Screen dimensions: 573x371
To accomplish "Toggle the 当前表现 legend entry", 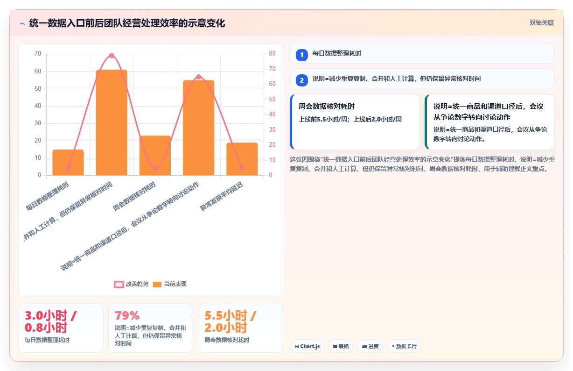I will tap(170, 284).
